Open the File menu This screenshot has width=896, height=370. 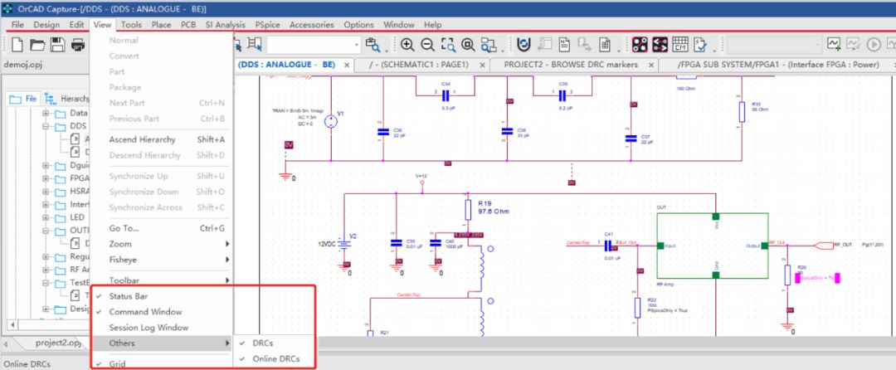(17, 25)
